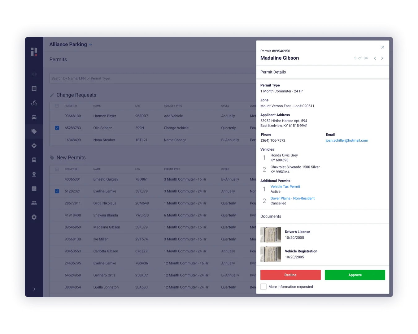The height and width of the screenshot is (334, 418).
Task: Click the location pin sidebar icon
Action: [34, 174]
